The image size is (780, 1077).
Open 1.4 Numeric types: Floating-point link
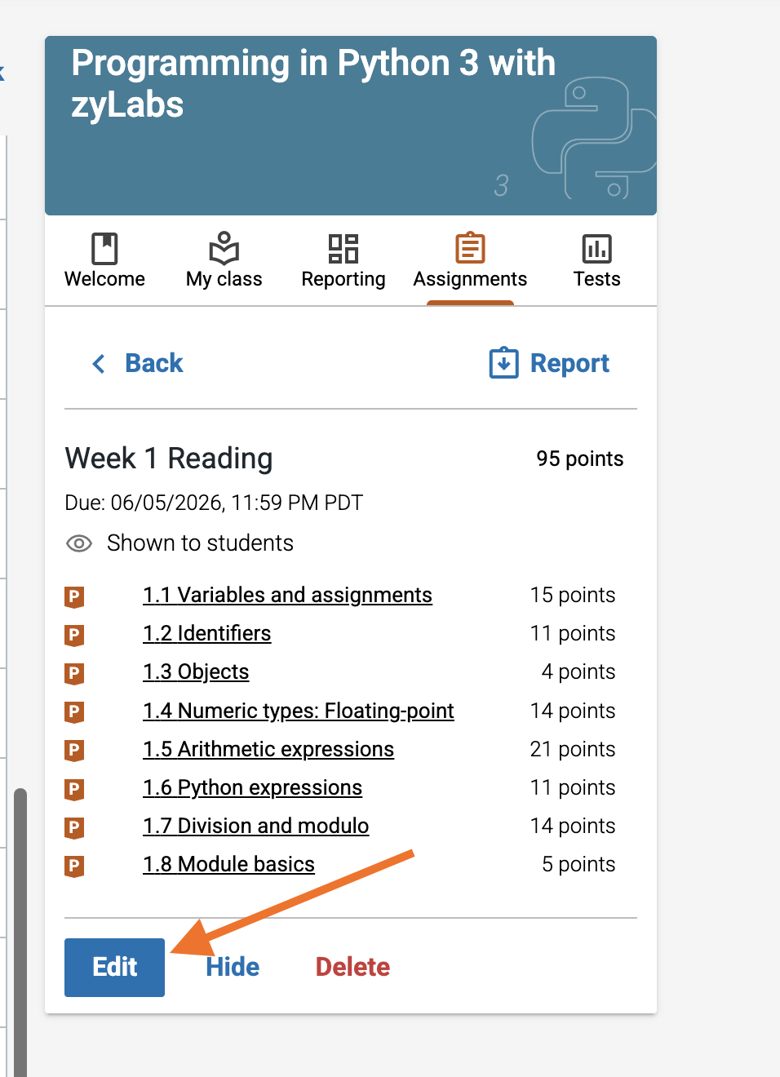299,711
